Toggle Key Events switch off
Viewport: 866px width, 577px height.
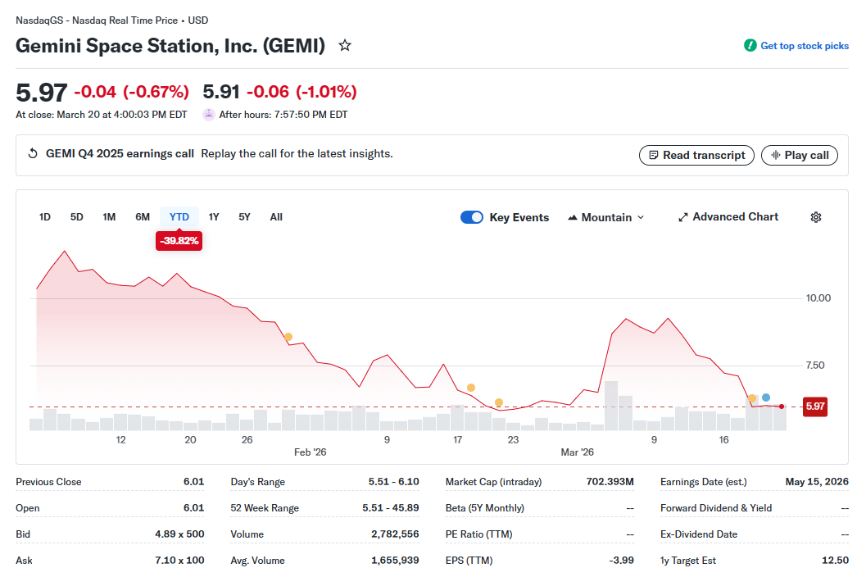click(x=472, y=217)
